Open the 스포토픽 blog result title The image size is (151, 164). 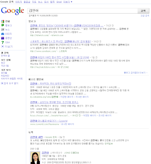coord(61,41)
